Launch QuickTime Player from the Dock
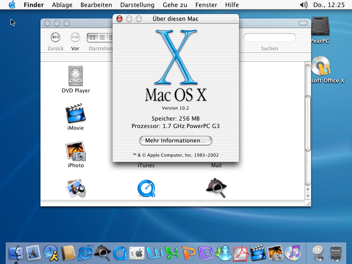Image resolution: width=352 pixels, height=264 pixels. [120, 253]
